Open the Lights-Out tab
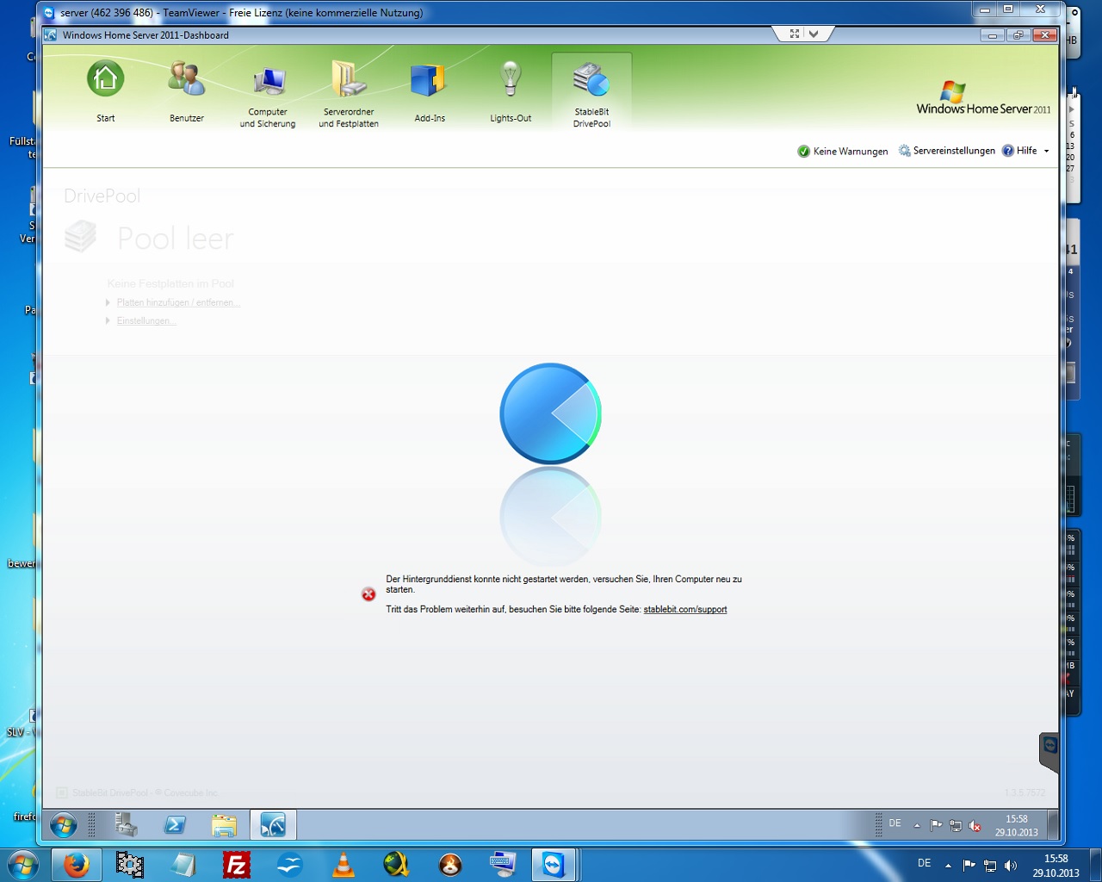Screen dimensions: 1102x882 pyautogui.click(x=511, y=92)
